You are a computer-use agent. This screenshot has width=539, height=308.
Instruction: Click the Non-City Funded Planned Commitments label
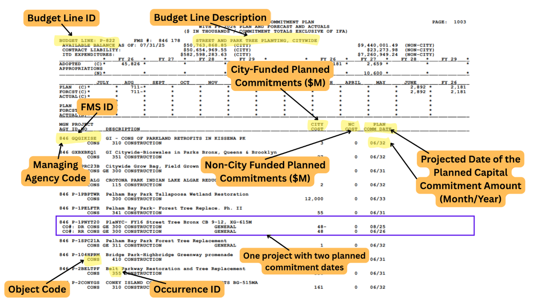tap(265, 172)
